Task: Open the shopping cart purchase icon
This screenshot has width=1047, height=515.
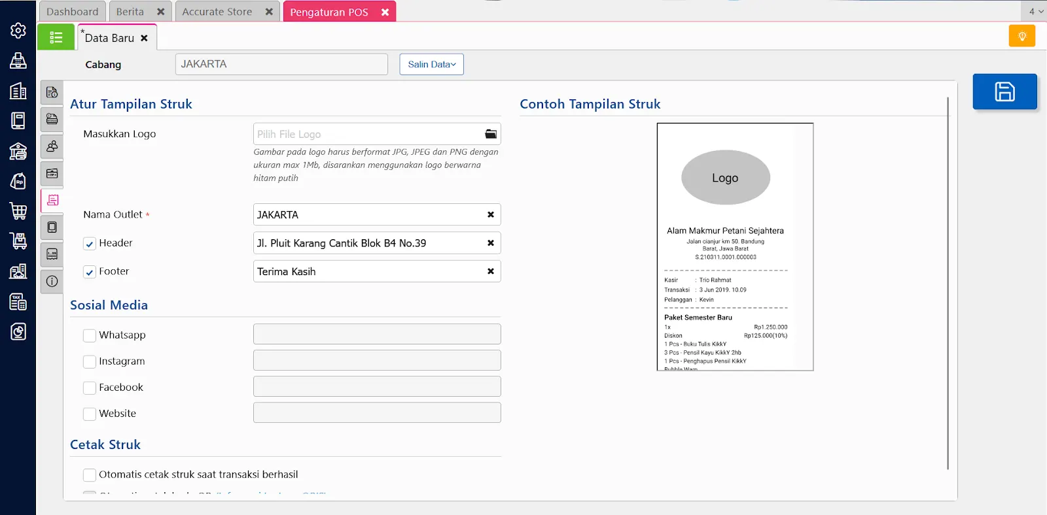Action: tap(18, 211)
